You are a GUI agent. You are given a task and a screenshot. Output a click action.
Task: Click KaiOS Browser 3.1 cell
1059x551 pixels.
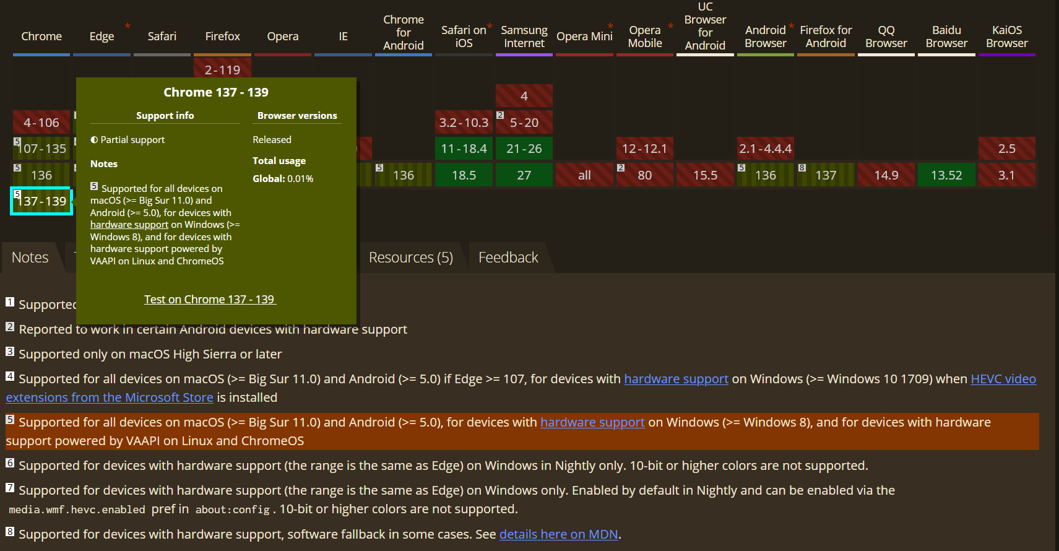click(x=1007, y=175)
